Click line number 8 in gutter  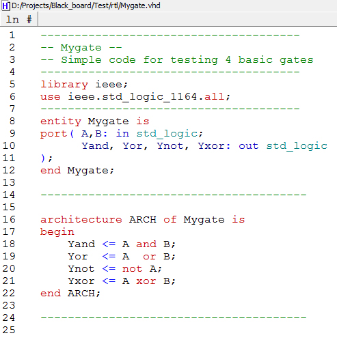[12, 122]
